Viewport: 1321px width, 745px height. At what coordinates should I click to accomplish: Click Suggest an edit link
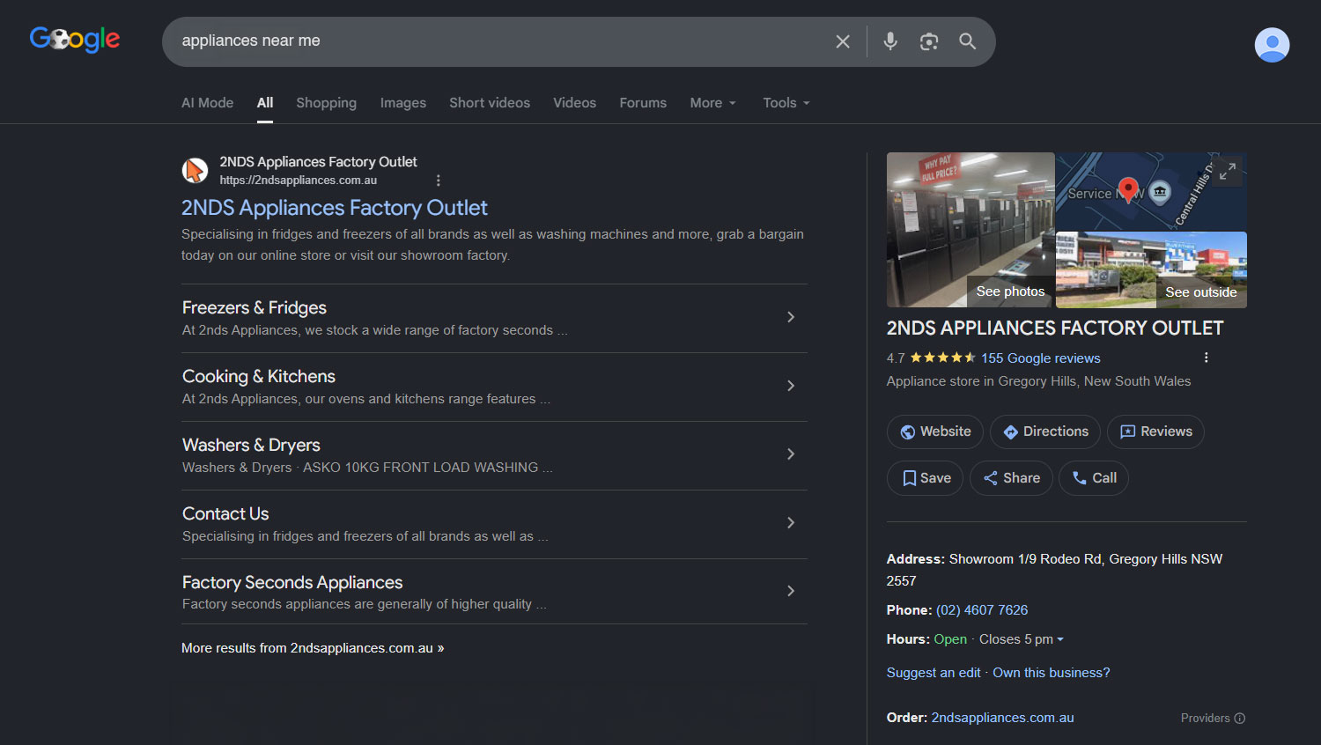(x=934, y=673)
